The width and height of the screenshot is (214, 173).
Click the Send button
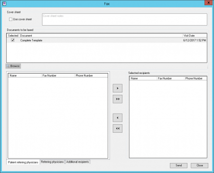click(x=178, y=165)
